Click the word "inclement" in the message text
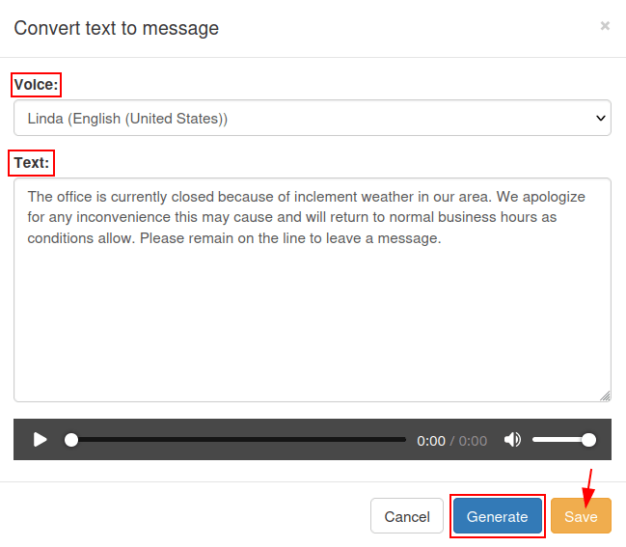The height and width of the screenshot is (547, 626). (342, 197)
